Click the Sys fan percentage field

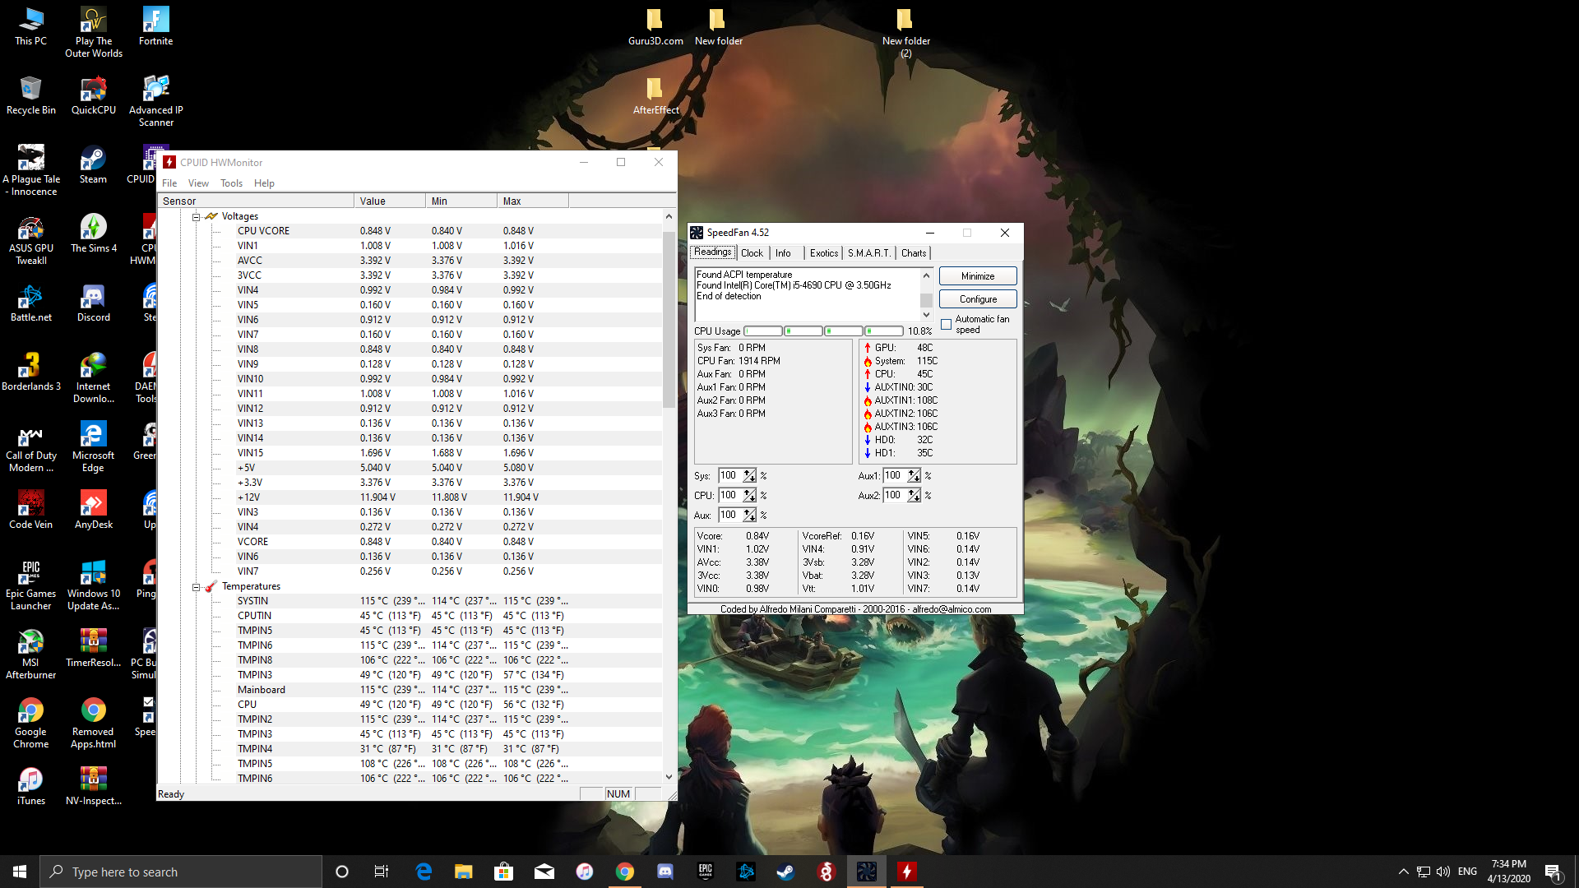click(x=729, y=476)
